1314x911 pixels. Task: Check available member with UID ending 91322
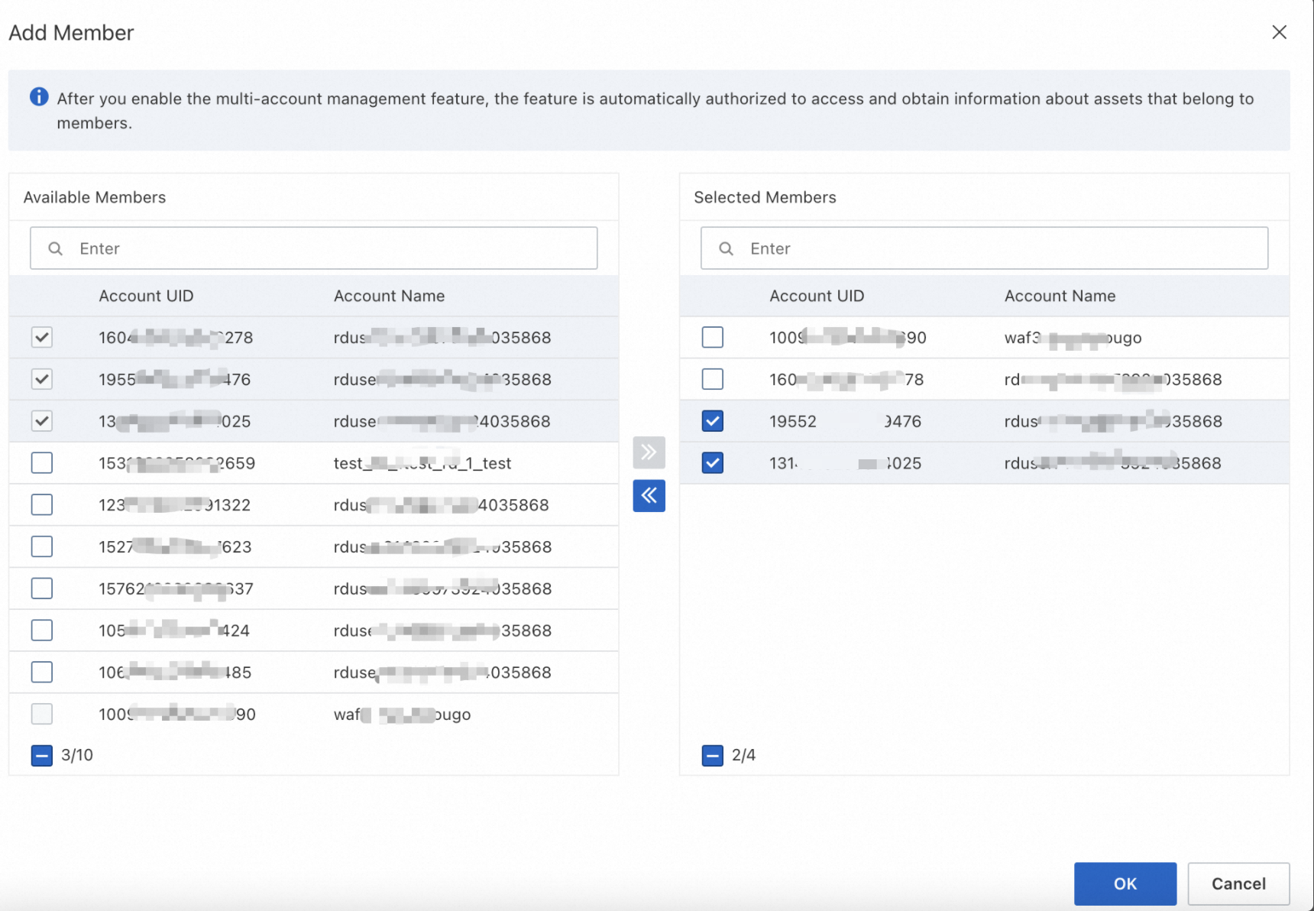pyautogui.click(x=42, y=504)
